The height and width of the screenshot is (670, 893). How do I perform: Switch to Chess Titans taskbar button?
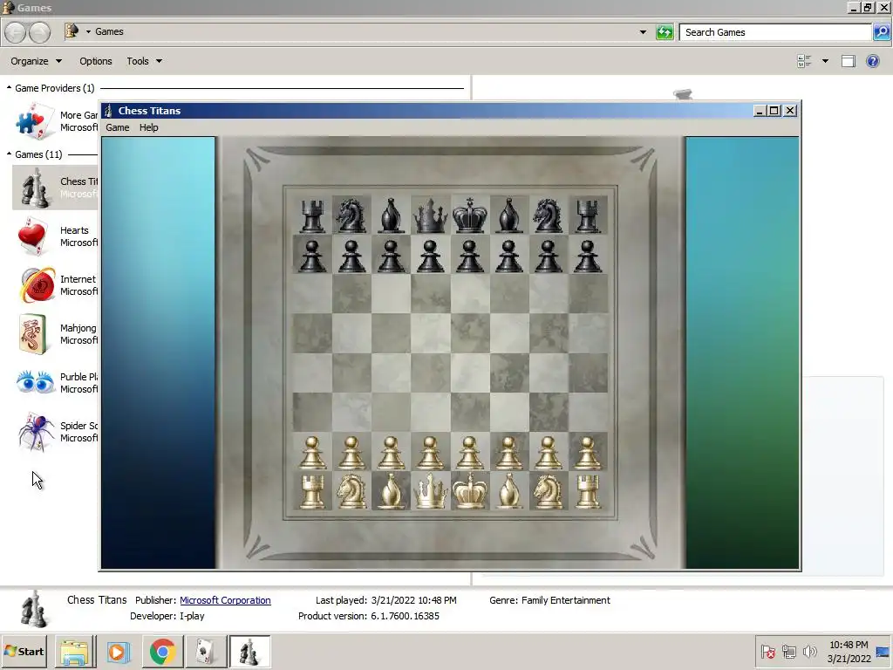pos(249,652)
